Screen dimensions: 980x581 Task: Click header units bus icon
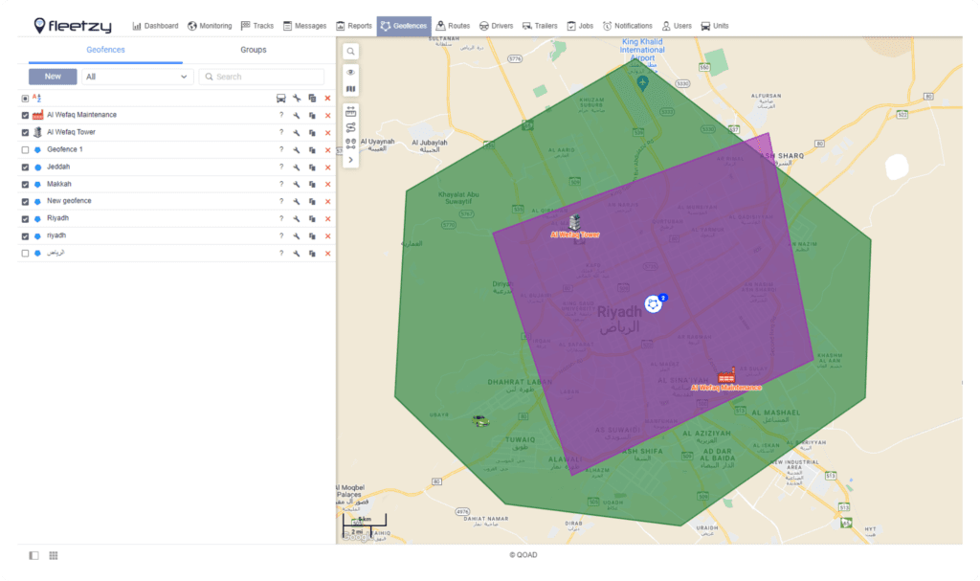tap(281, 99)
